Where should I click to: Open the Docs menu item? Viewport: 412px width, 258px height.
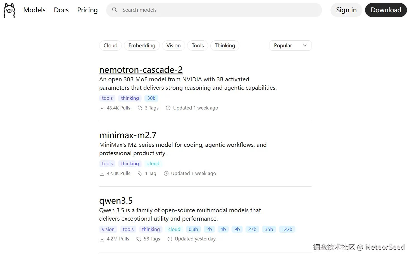(61, 10)
